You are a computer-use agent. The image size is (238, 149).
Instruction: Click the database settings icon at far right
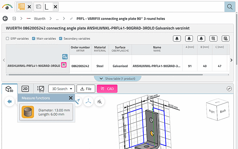(x=225, y=38)
